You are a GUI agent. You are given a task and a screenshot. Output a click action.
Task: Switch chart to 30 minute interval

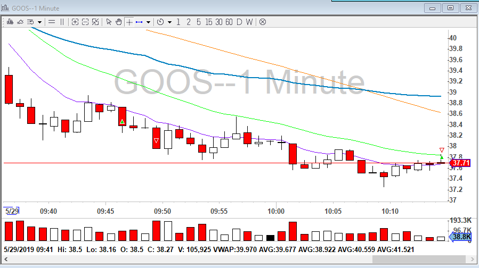coord(219,22)
